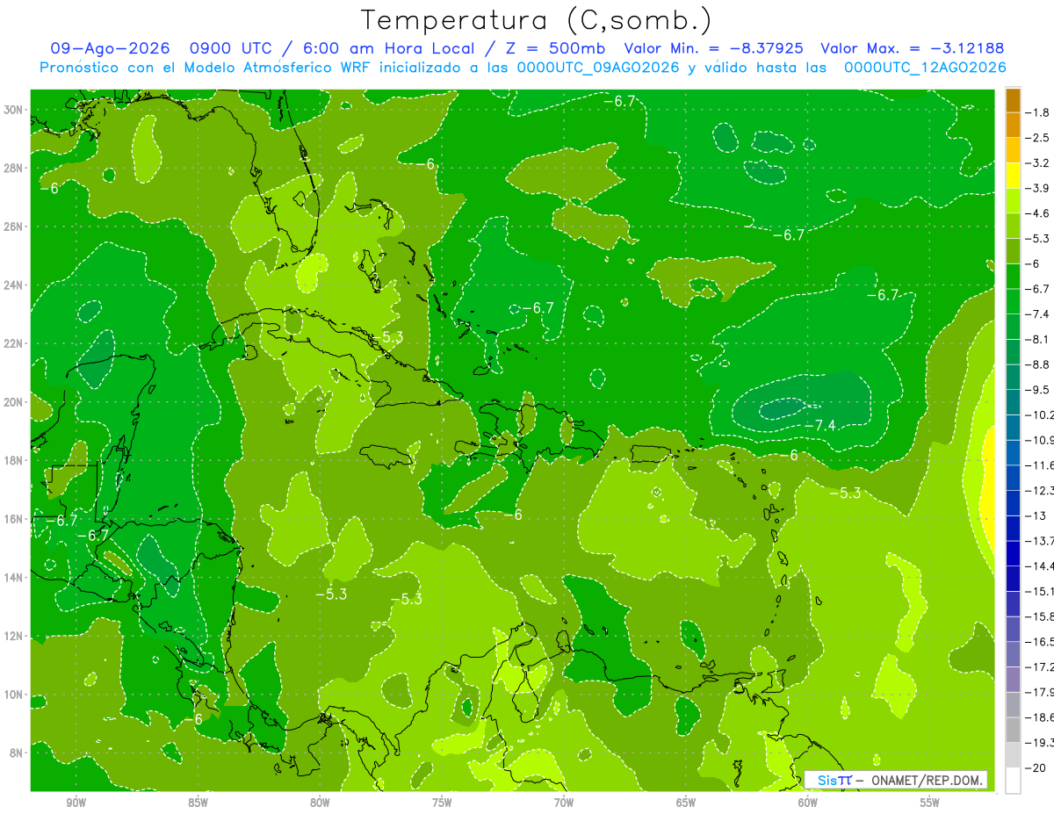Viewport: 1054px width, 814px height.
Task: Click the 60W longitude axis label
Action: pyautogui.click(x=808, y=803)
